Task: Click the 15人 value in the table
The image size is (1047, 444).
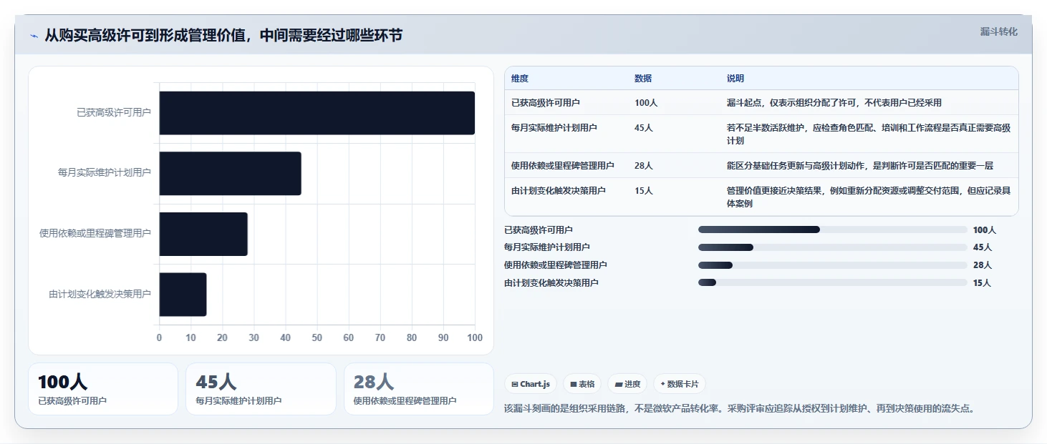Action: click(644, 191)
